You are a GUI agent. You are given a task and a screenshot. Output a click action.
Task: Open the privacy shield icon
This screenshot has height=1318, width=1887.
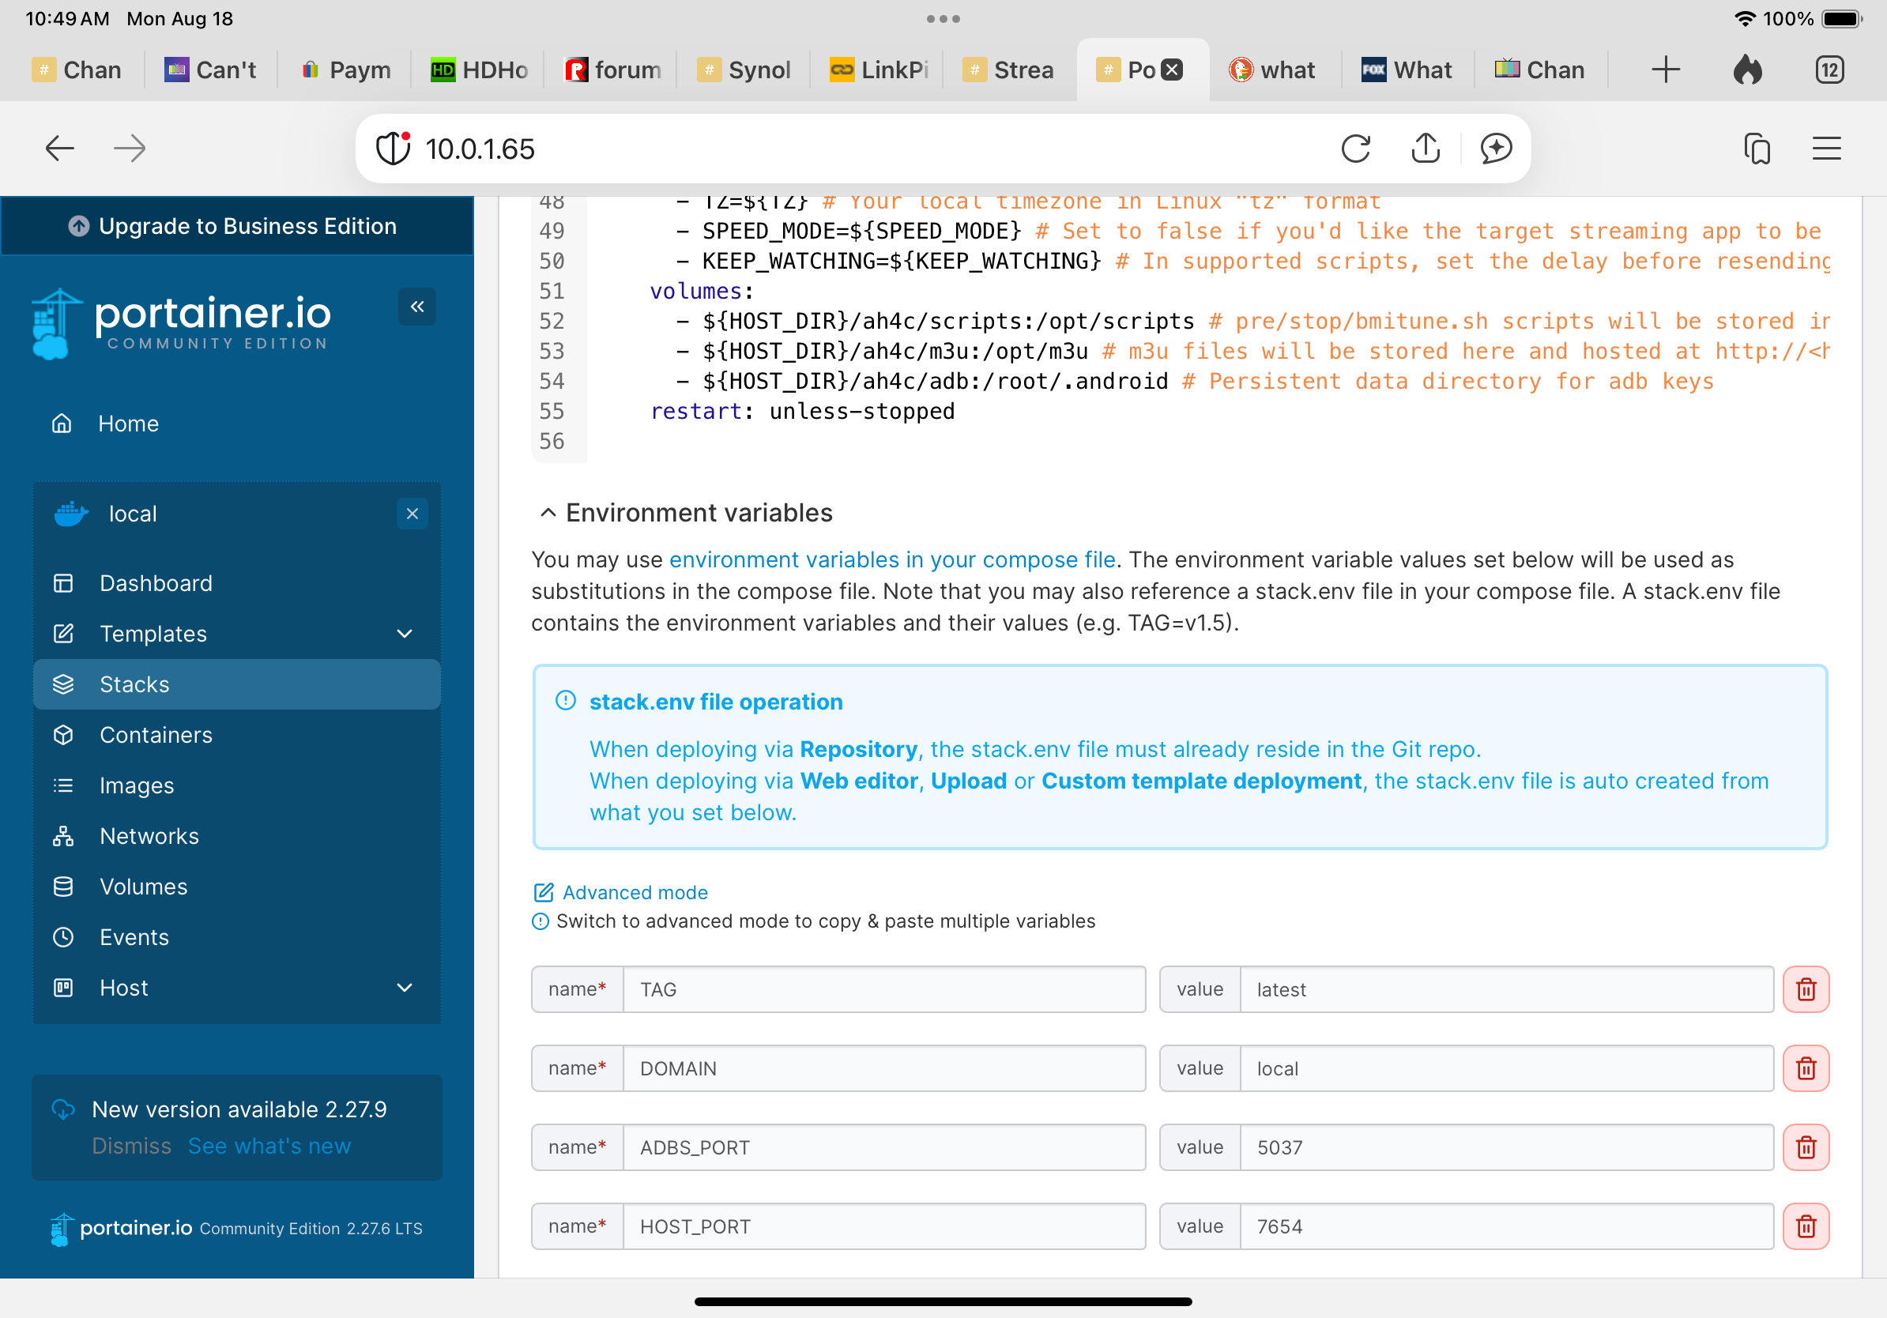pyautogui.click(x=392, y=149)
